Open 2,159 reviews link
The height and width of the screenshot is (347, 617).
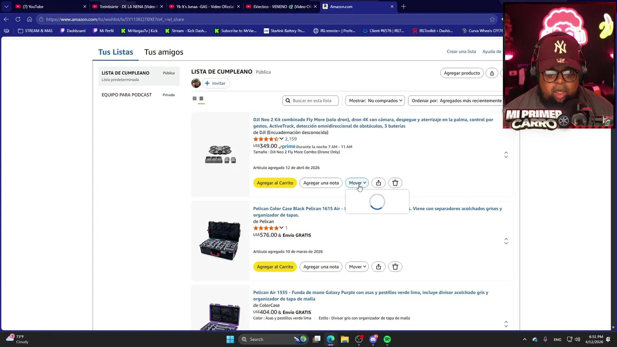(x=291, y=139)
